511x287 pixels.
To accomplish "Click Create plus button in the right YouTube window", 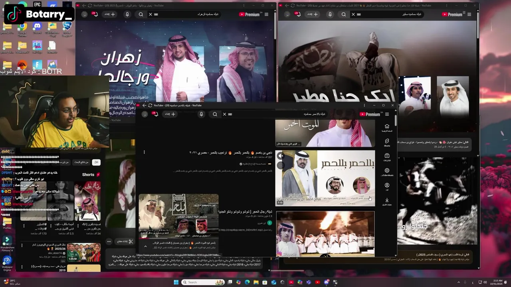I will 313,14.
